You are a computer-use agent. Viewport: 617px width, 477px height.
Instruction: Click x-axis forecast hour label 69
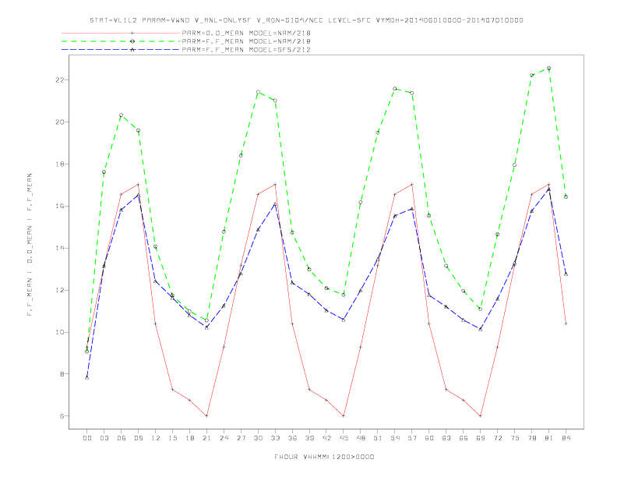481,438
